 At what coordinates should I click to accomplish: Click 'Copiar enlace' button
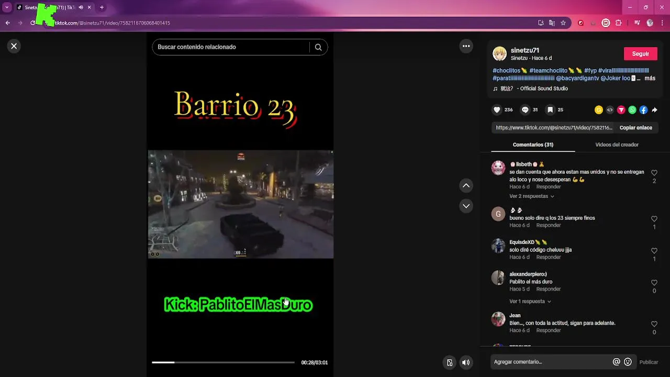[636, 128]
